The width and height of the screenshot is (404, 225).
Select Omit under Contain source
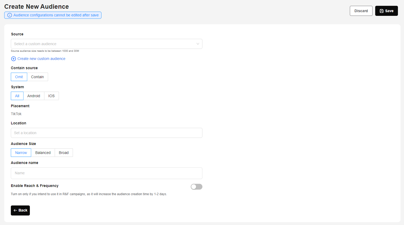(x=19, y=77)
